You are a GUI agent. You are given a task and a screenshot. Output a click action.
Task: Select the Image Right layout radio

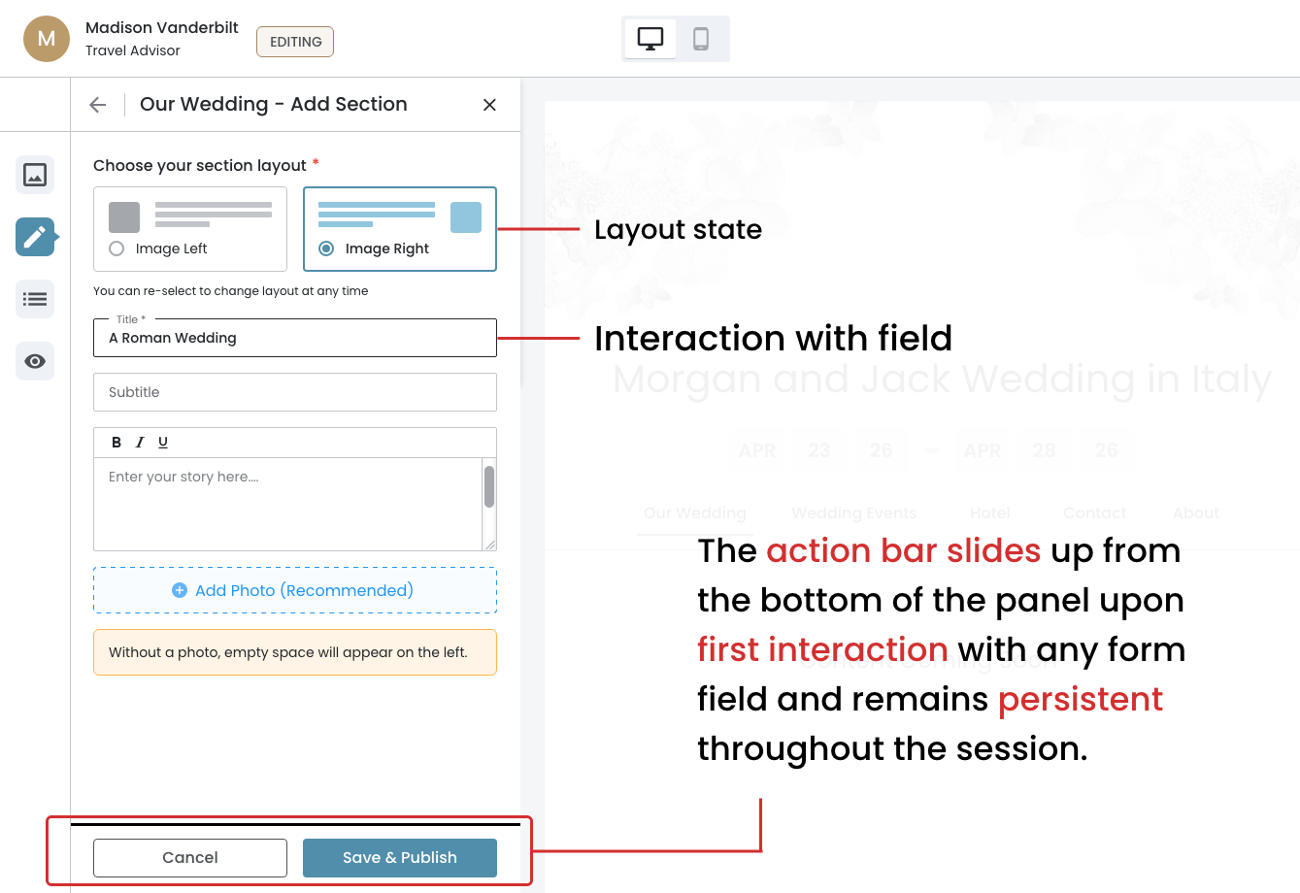[327, 248]
